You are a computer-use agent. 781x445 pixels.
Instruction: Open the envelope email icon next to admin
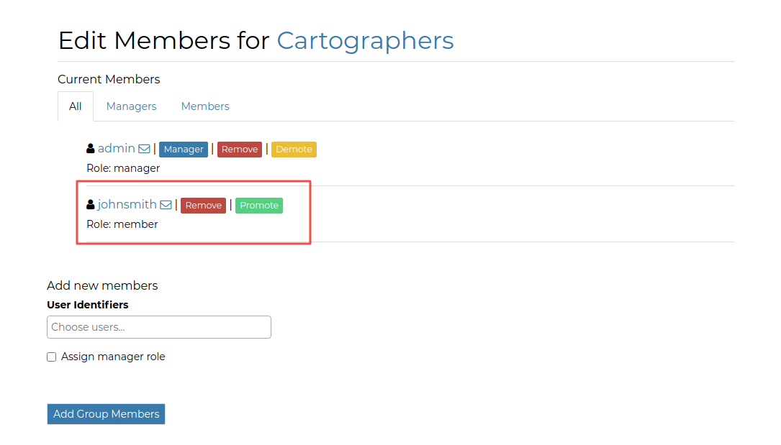click(145, 148)
